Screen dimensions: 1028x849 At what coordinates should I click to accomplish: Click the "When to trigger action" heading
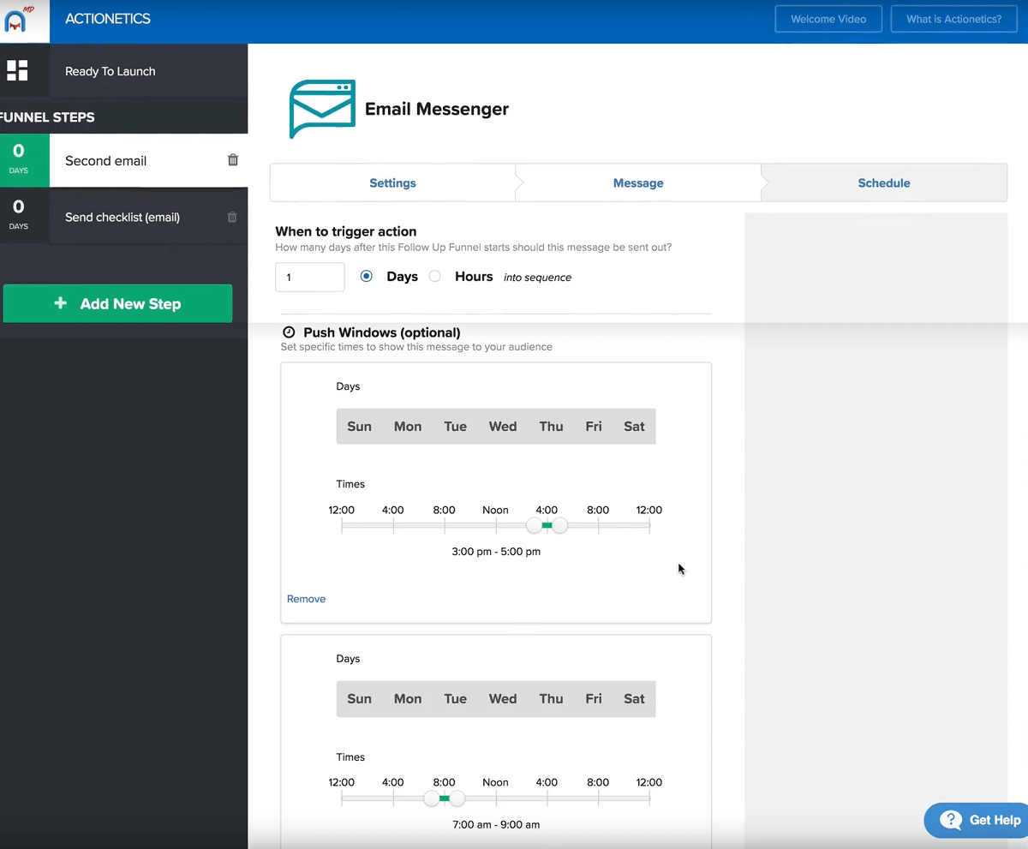click(x=346, y=231)
